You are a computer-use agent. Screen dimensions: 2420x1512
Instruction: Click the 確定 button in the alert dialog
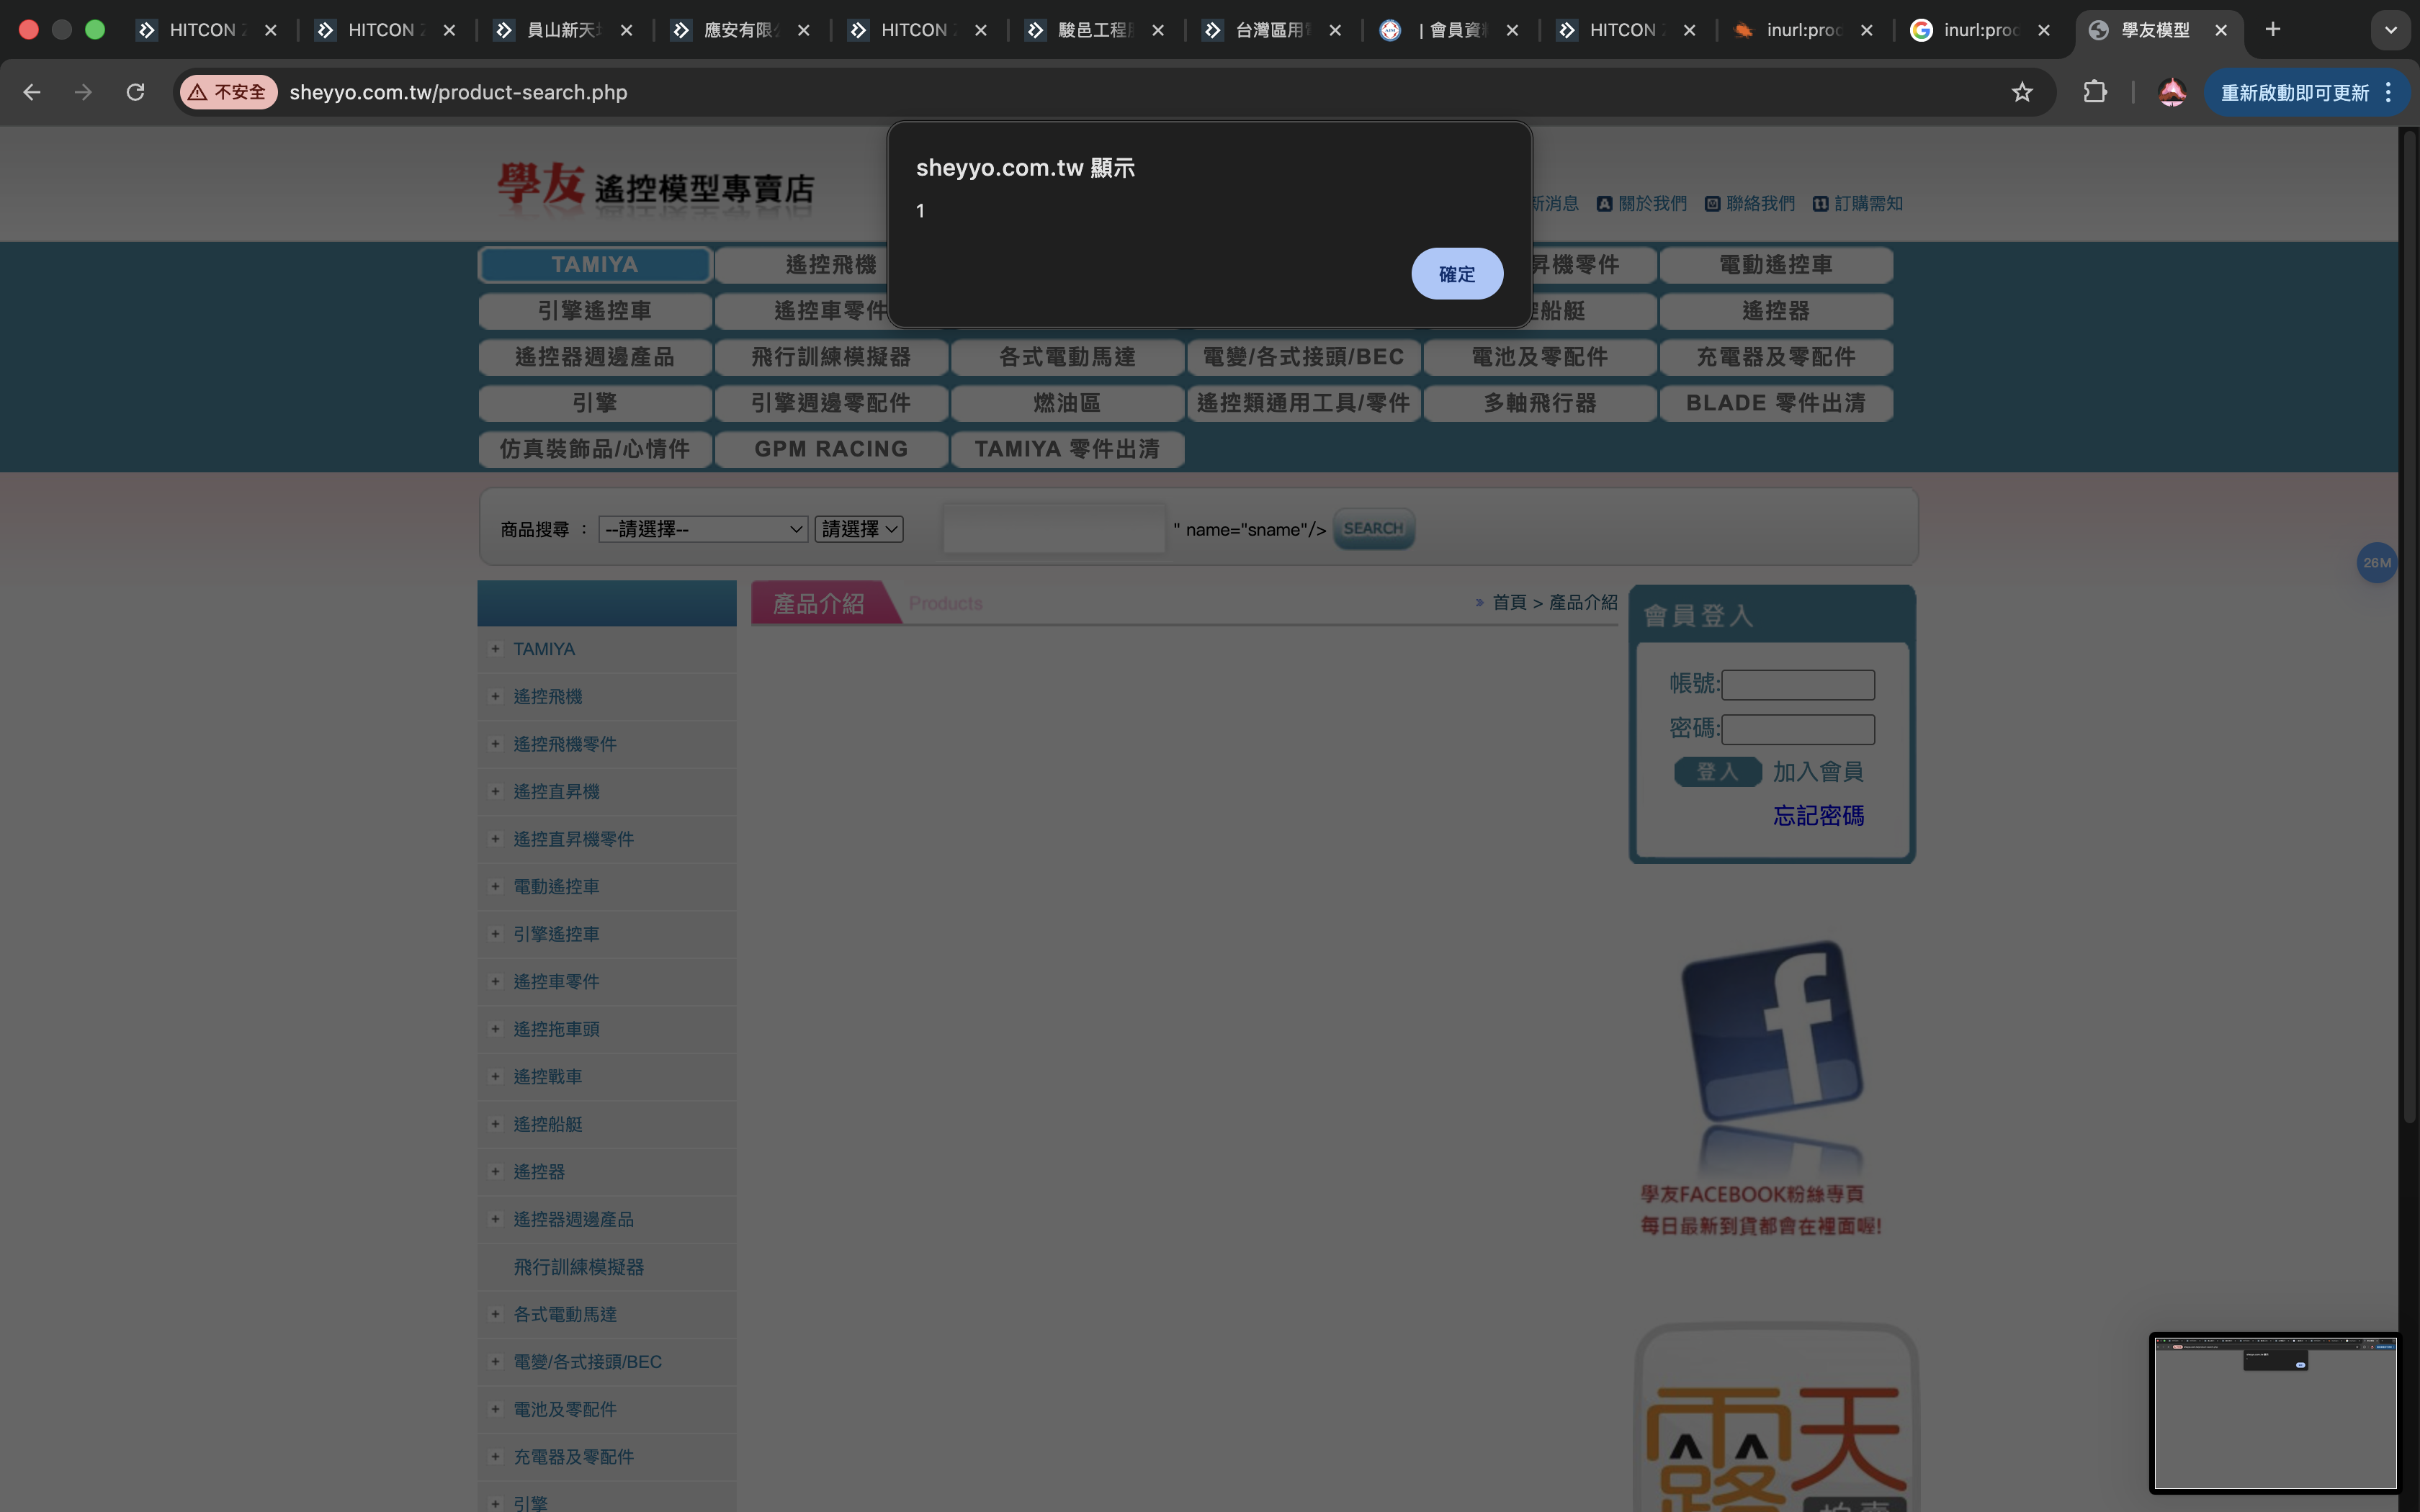1456,273
